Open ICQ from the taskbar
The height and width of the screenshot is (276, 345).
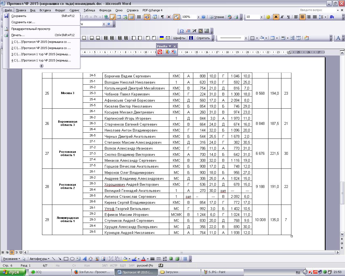coord(39,272)
